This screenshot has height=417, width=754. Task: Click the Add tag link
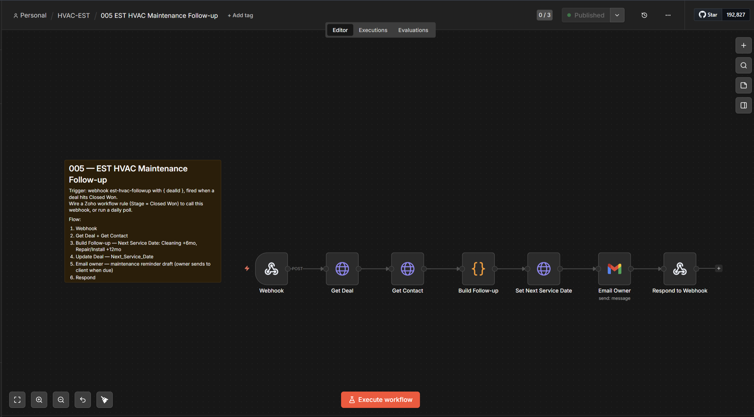pos(240,15)
